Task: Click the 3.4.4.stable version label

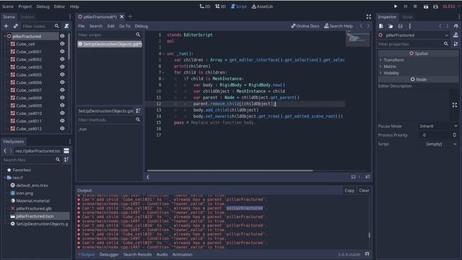Action: pos(349,254)
